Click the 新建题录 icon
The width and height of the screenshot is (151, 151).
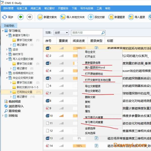[111, 17]
